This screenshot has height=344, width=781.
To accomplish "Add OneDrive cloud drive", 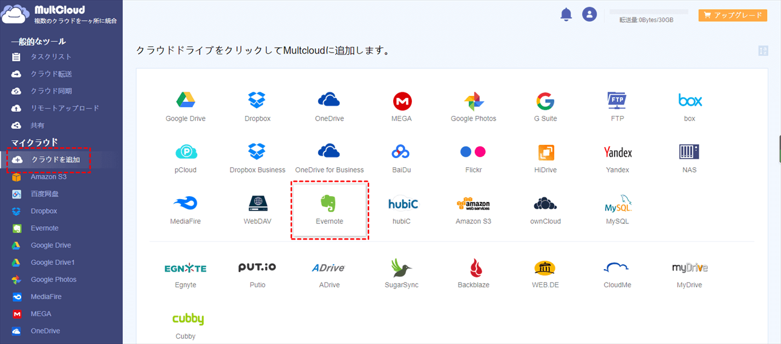I will (329, 107).
